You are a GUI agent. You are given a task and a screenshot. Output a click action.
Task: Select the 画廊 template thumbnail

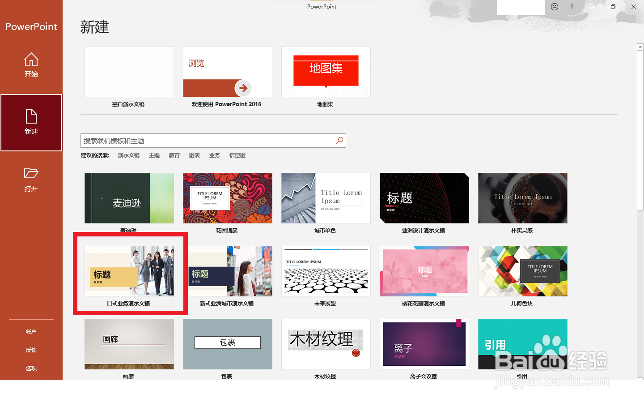point(129,344)
